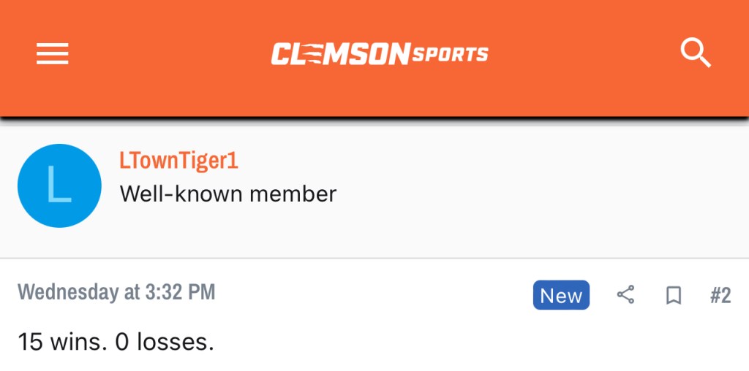Click the word "Clemson" in header logo

340,54
